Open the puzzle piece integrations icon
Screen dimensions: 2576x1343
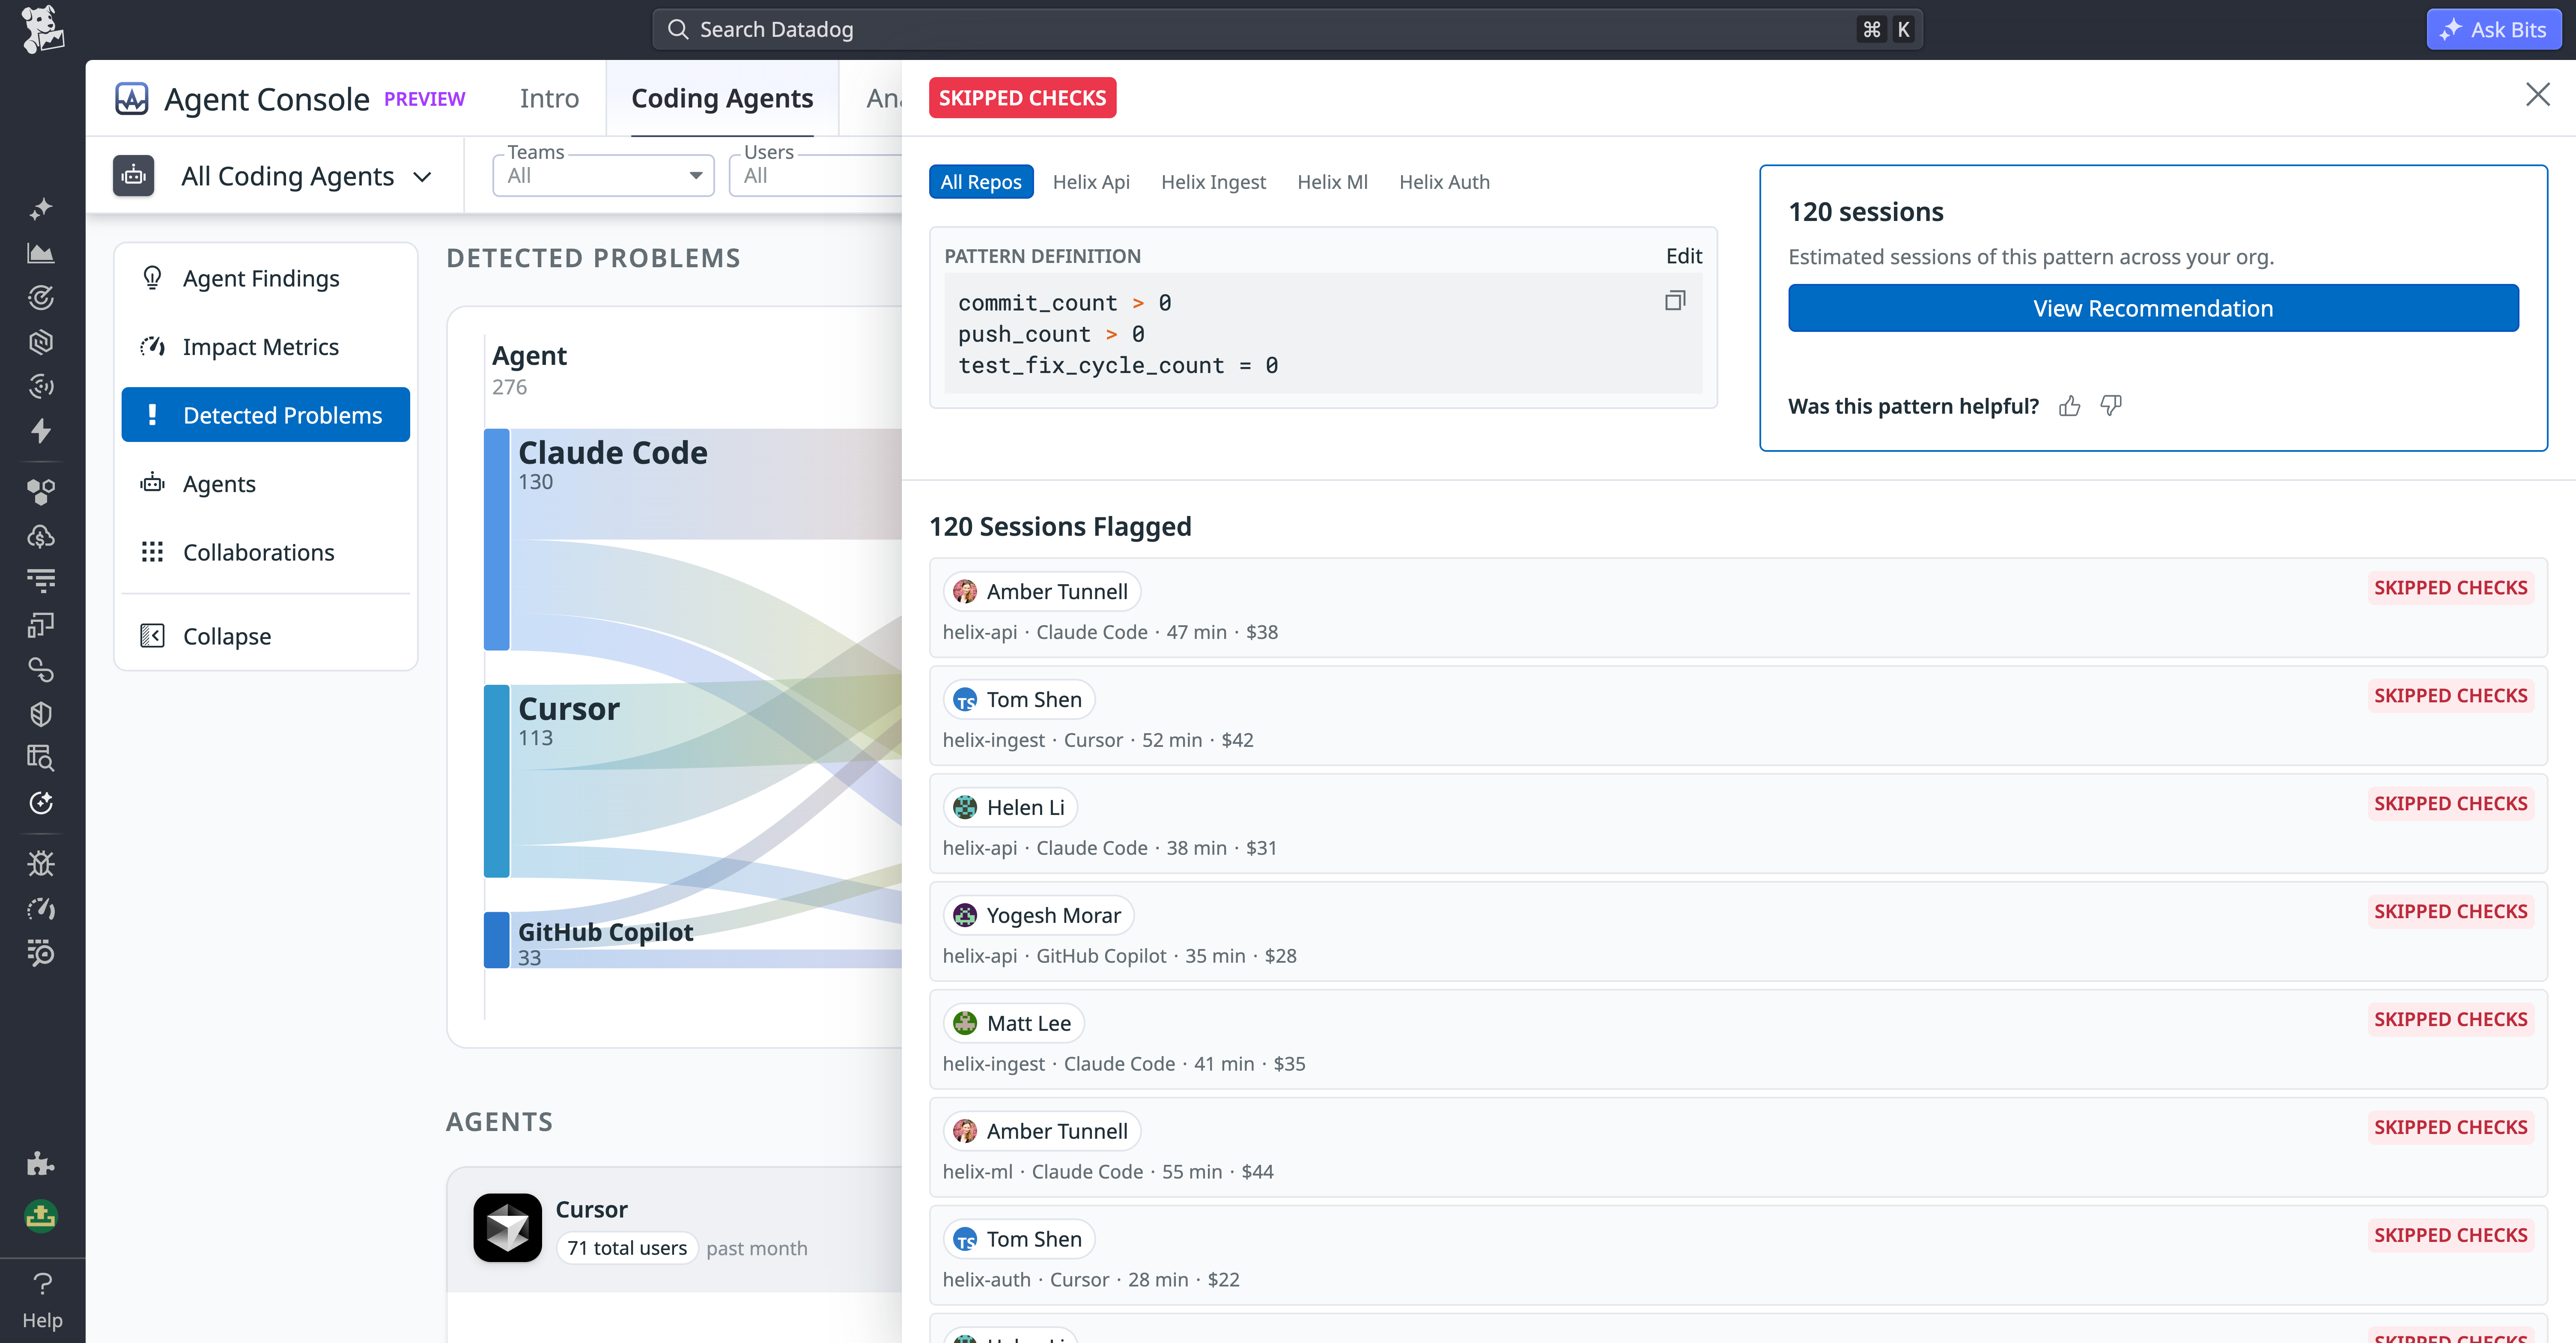41,1163
